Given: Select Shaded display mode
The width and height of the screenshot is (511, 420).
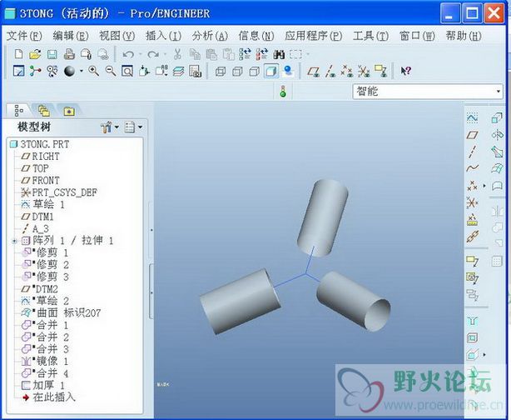Looking at the screenshot, I should tap(271, 71).
